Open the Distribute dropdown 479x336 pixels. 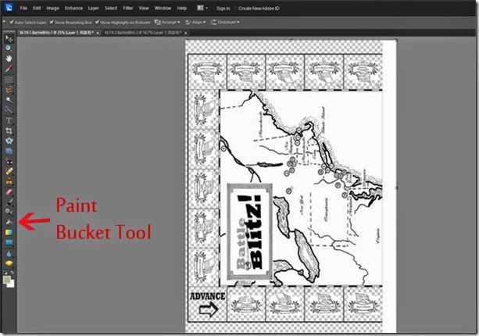point(225,22)
